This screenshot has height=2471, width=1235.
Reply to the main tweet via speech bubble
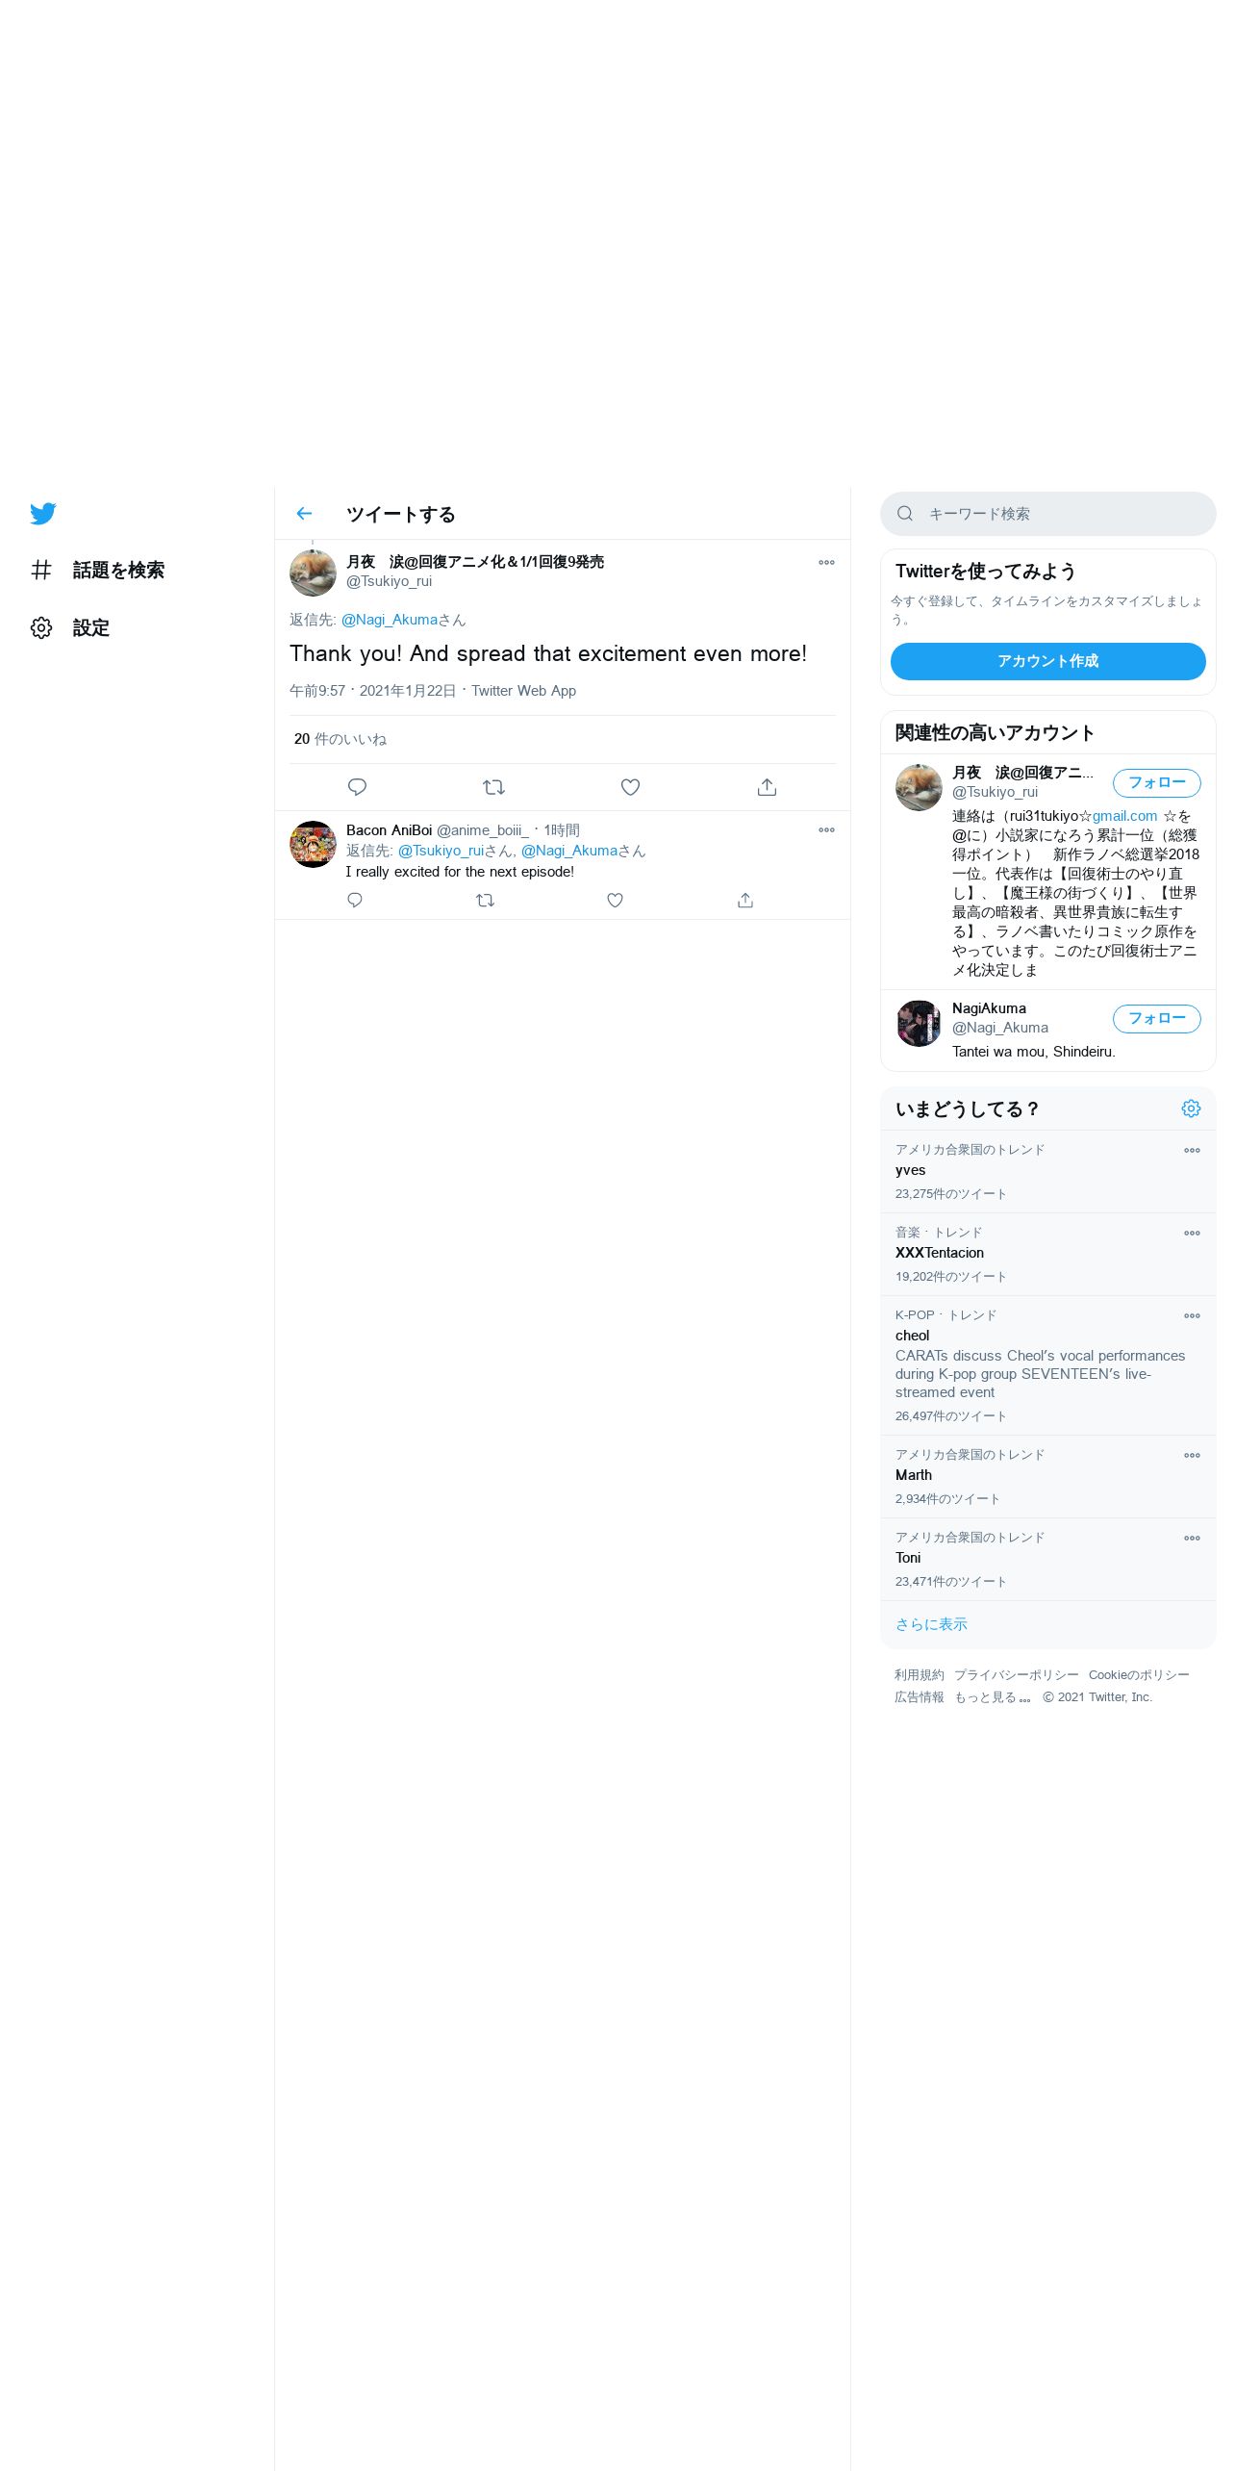[x=357, y=787]
